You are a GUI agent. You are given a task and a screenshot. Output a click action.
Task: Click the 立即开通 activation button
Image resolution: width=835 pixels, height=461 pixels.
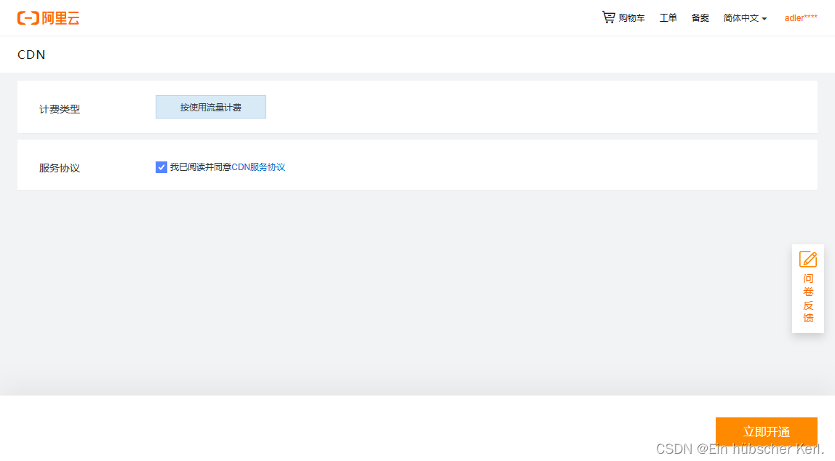click(765, 430)
